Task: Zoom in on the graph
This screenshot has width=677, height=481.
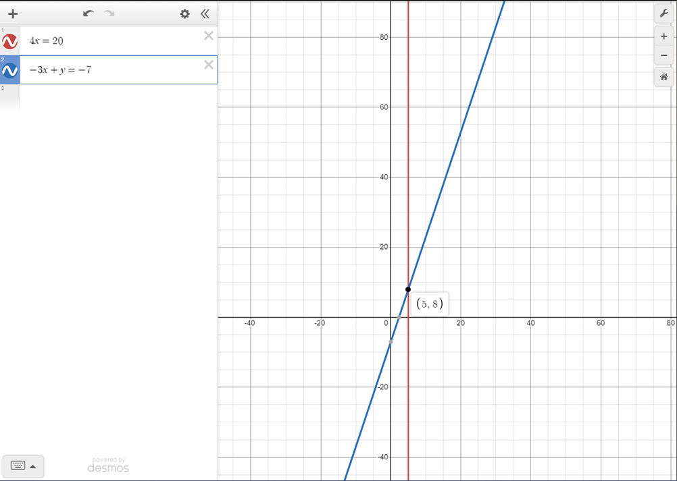Action: (x=664, y=36)
